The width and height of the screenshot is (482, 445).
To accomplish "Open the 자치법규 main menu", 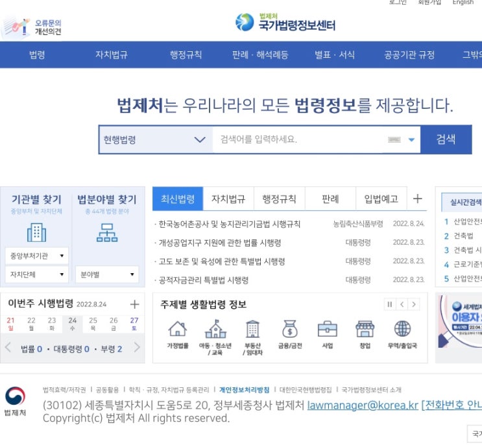I will pos(112,54).
